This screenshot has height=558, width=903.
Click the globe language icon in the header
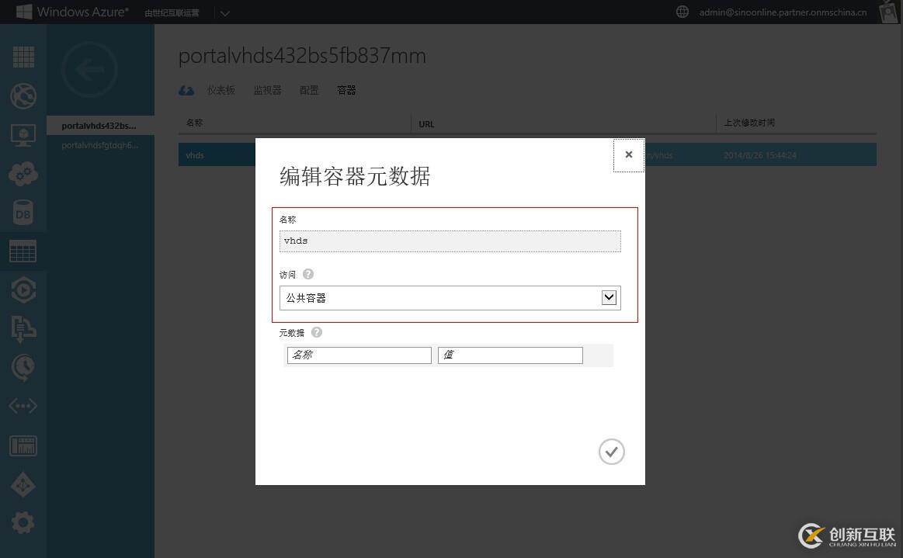pos(682,12)
